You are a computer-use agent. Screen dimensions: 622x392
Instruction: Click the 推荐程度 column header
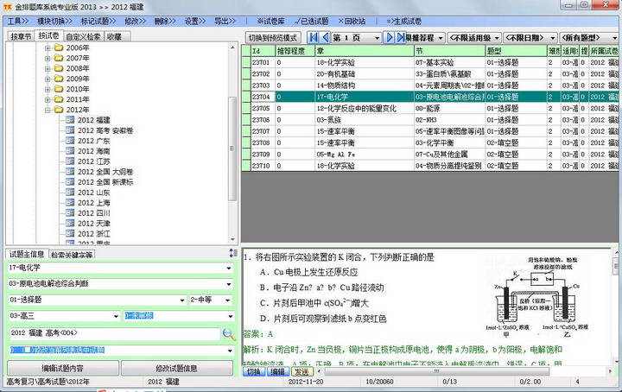point(295,51)
